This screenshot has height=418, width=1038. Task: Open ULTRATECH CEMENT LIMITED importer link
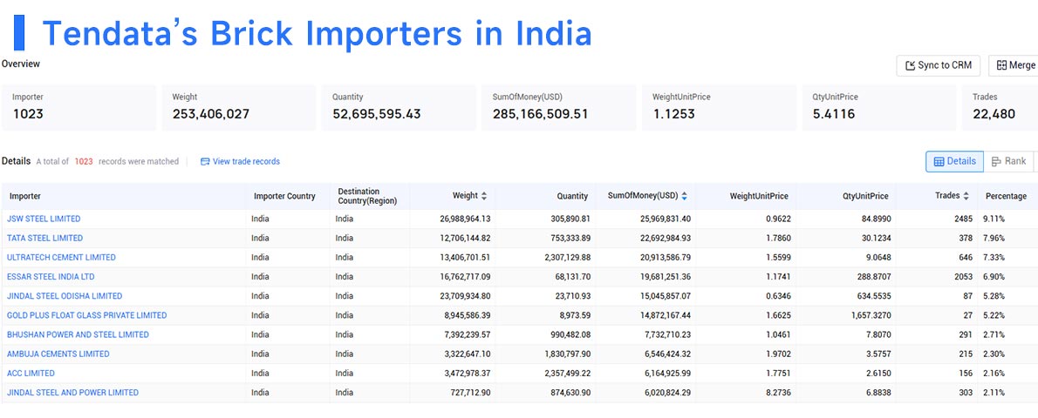coord(61,257)
